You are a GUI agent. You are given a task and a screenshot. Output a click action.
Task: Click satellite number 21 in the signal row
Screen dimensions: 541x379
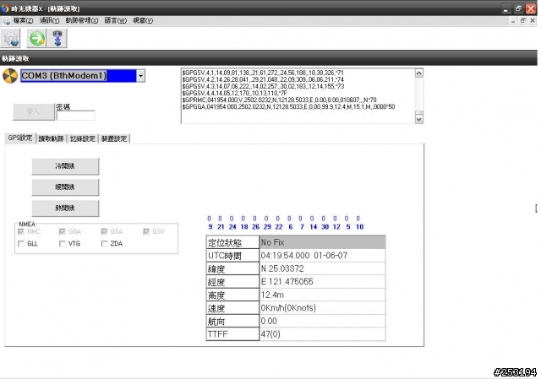pos(221,227)
